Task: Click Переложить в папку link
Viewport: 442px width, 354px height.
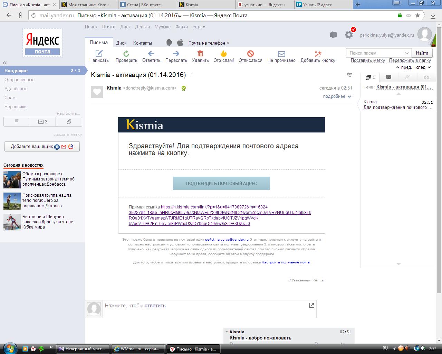Action: [x=410, y=60]
